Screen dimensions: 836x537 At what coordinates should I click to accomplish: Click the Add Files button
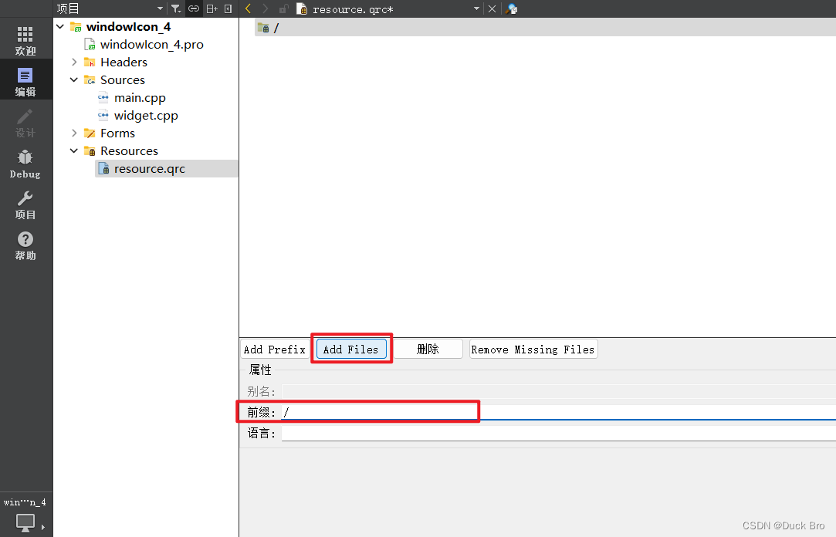(351, 349)
